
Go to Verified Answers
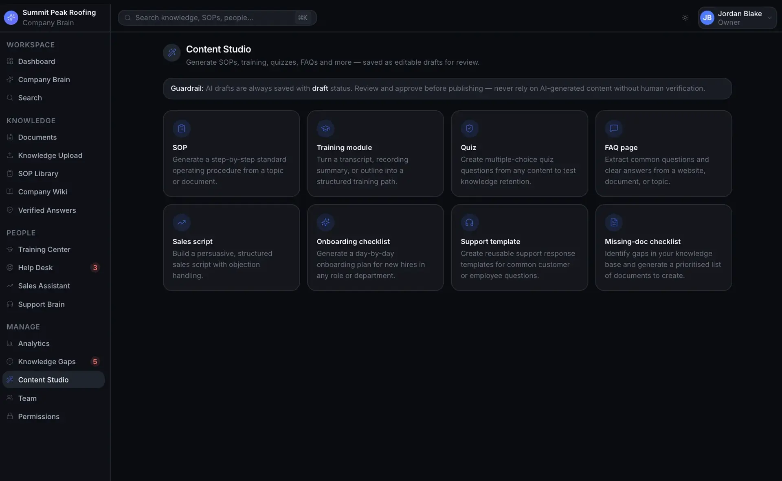click(53, 210)
